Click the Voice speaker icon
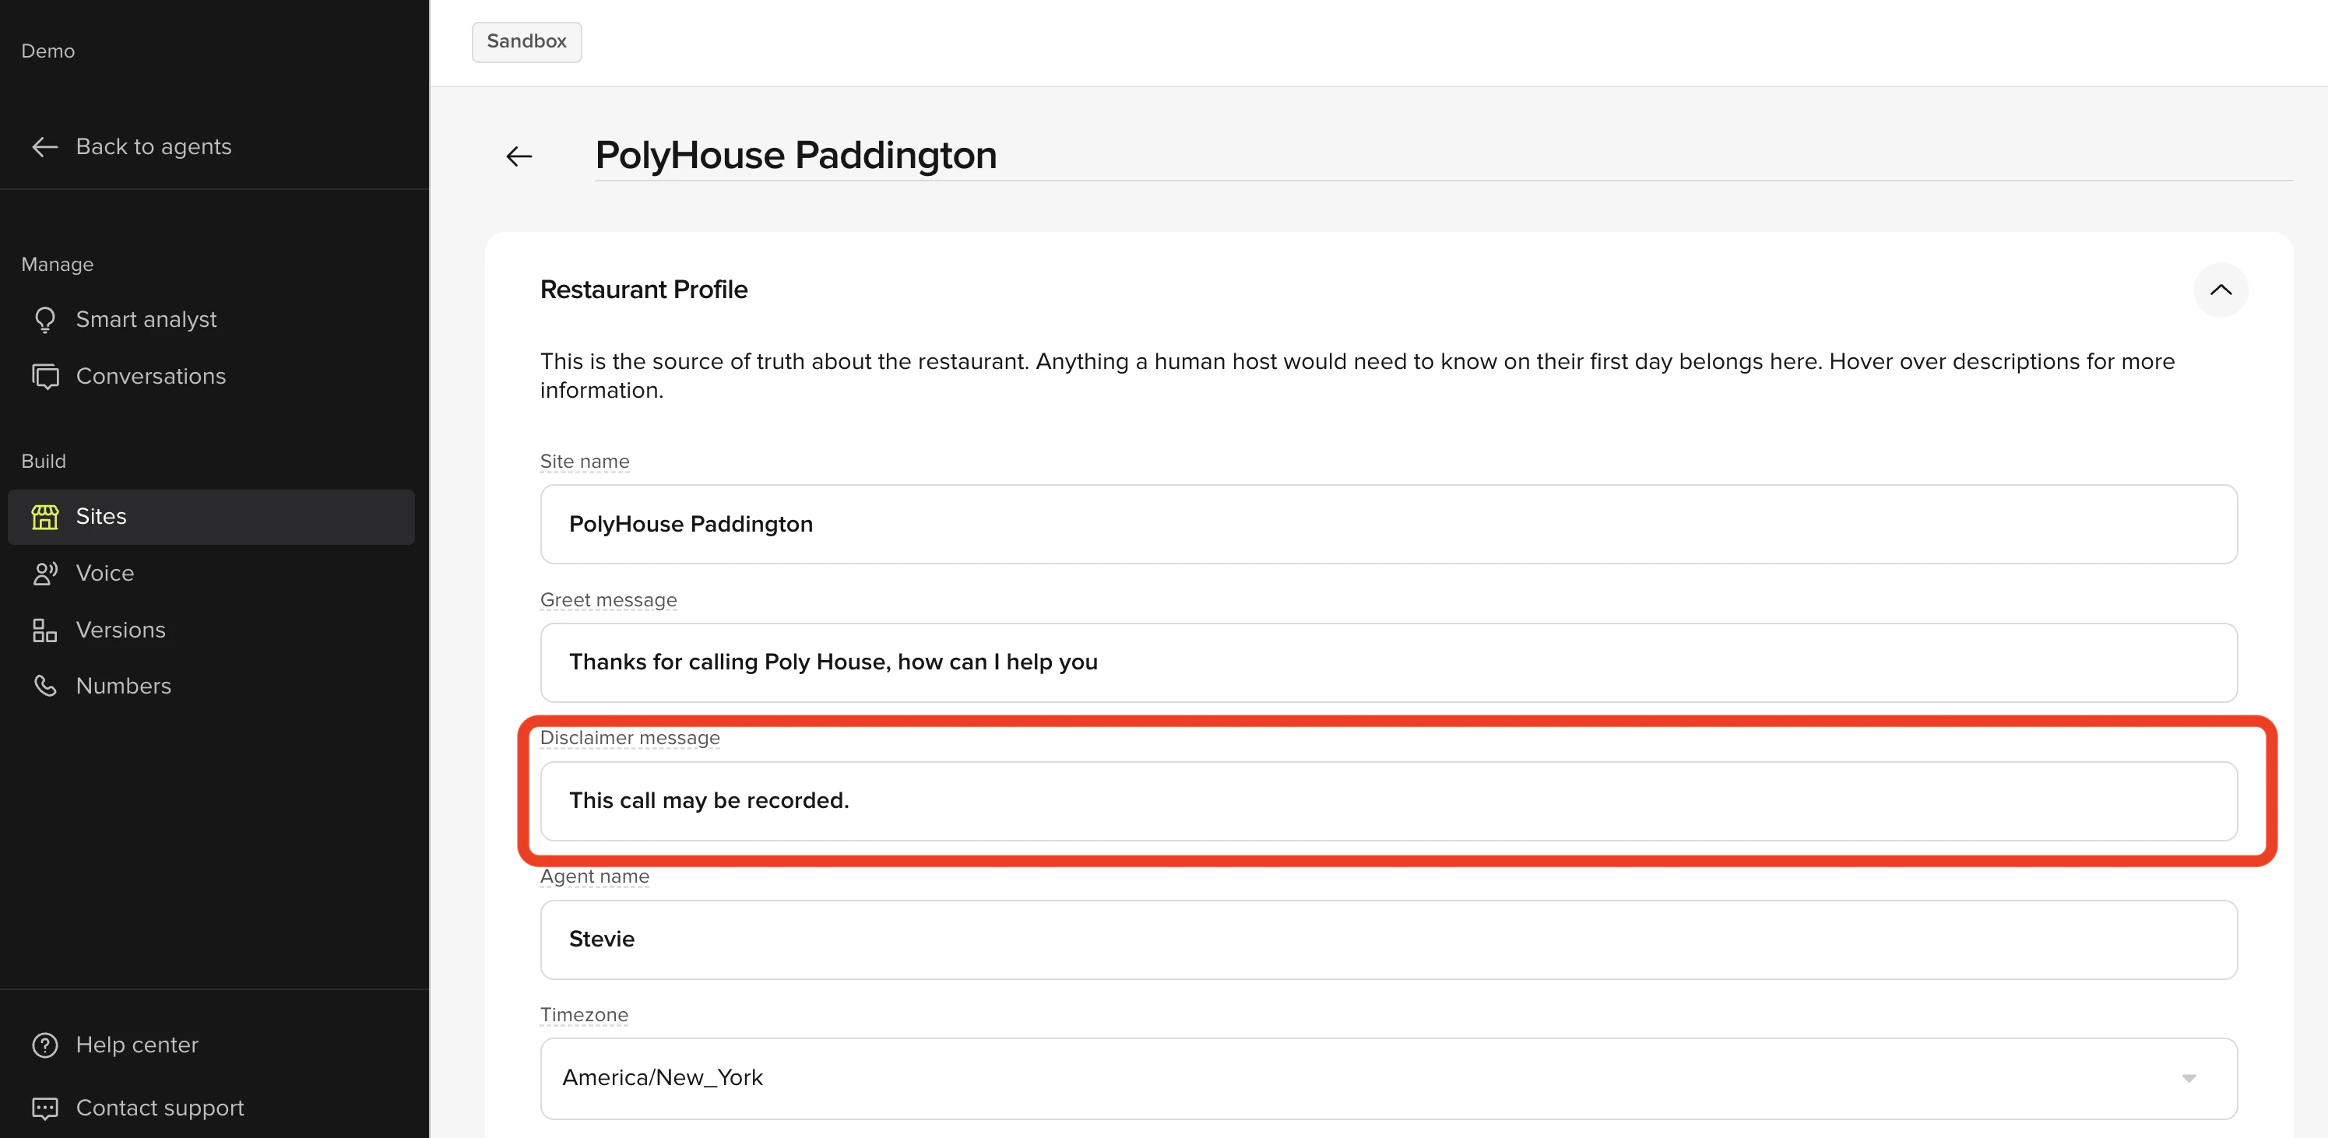Viewport: 2328px width, 1138px height. tap(44, 574)
